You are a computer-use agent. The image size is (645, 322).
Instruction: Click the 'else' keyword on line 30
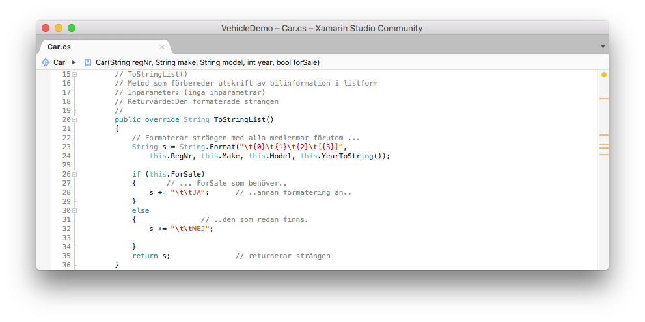(x=141, y=210)
